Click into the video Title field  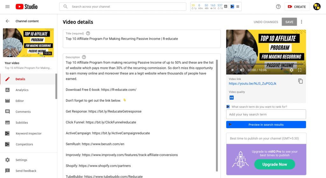(x=142, y=39)
